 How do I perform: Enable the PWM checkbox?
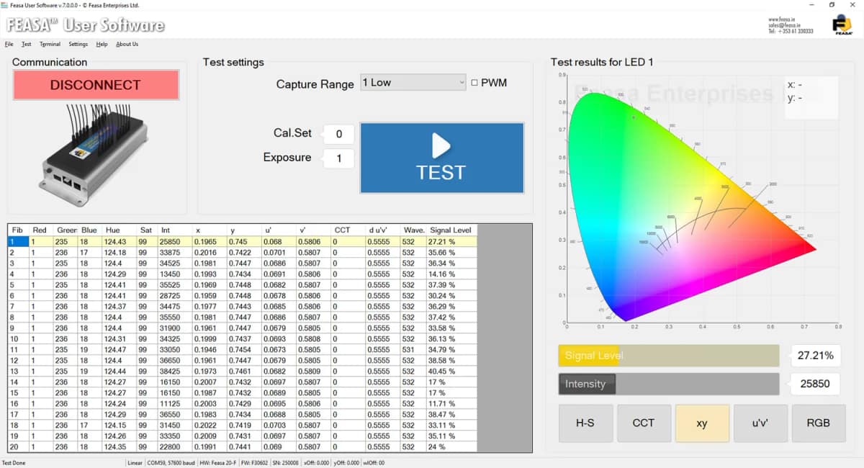[474, 83]
